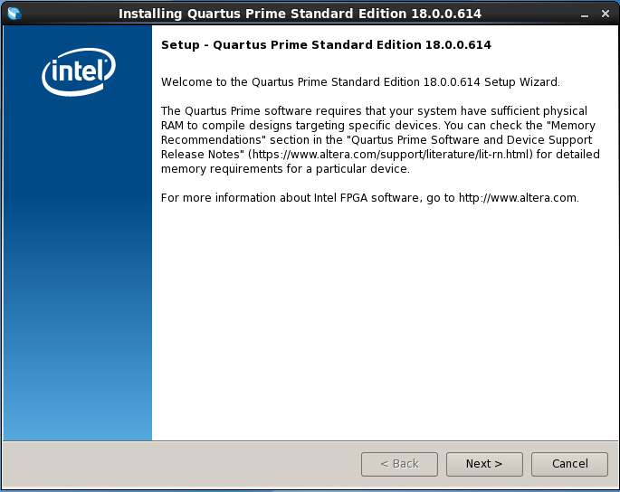Minimize the installer window
Screen dimensions: 620x492
pyautogui.click(x=585, y=14)
